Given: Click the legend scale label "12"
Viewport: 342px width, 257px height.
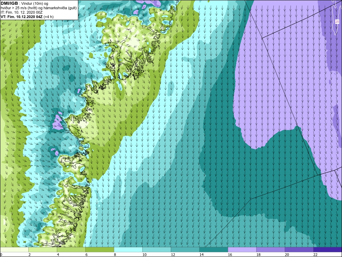Looking at the screenshot, I should click(x=173, y=255).
